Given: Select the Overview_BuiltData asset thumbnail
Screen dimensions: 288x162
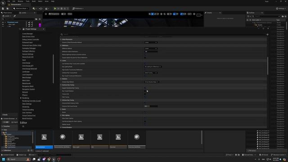Looking at the screenshot, I should coord(137,139).
